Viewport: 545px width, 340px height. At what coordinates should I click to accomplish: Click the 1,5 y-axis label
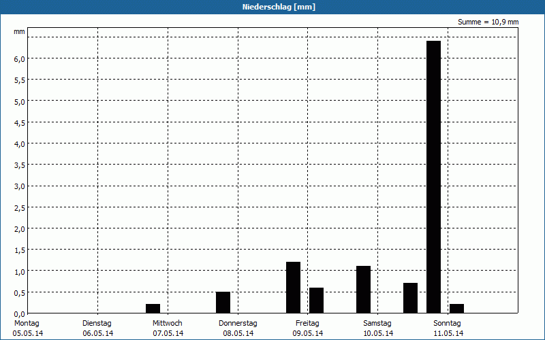20,250
